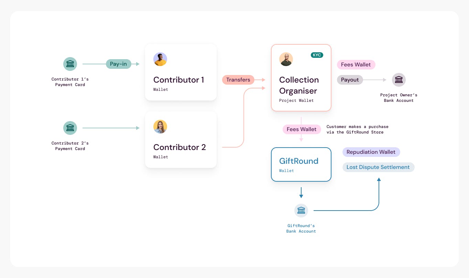Click the Transfers label pill
Screen dimensions: 469x278
(238, 80)
